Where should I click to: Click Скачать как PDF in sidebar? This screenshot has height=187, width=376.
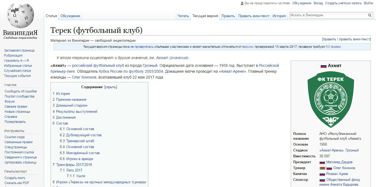(x=17, y=183)
